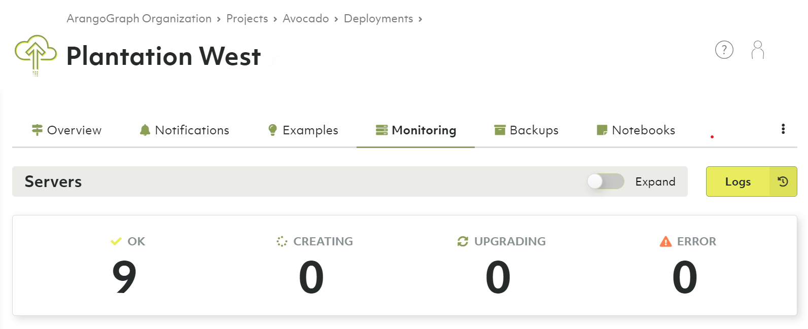This screenshot has width=808, height=329.
Task: Go to Deployments breadcrumb link
Action: pyautogui.click(x=378, y=19)
